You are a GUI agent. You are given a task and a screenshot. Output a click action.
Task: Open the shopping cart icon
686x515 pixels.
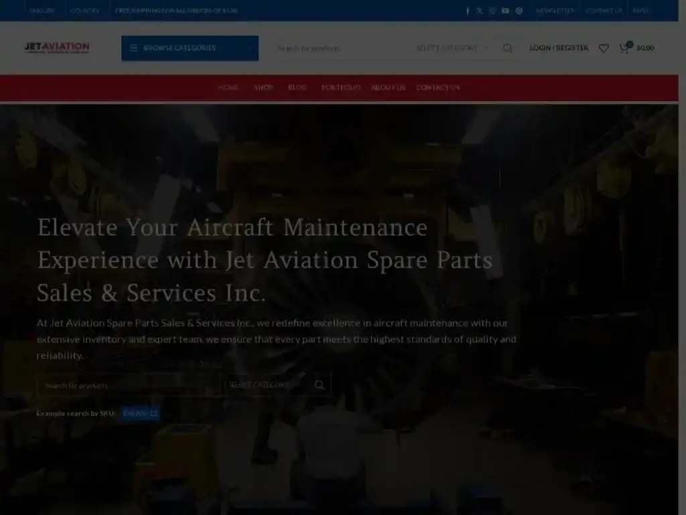[x=623, y=48]
